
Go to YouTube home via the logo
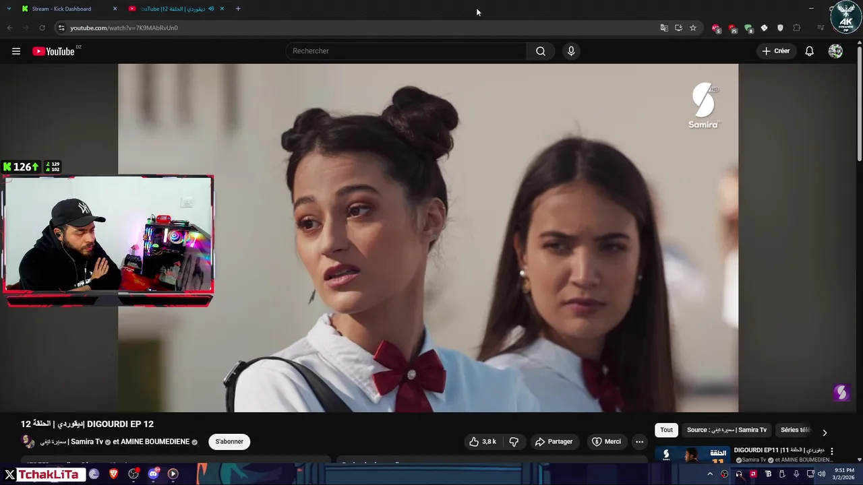click(53, 51)
